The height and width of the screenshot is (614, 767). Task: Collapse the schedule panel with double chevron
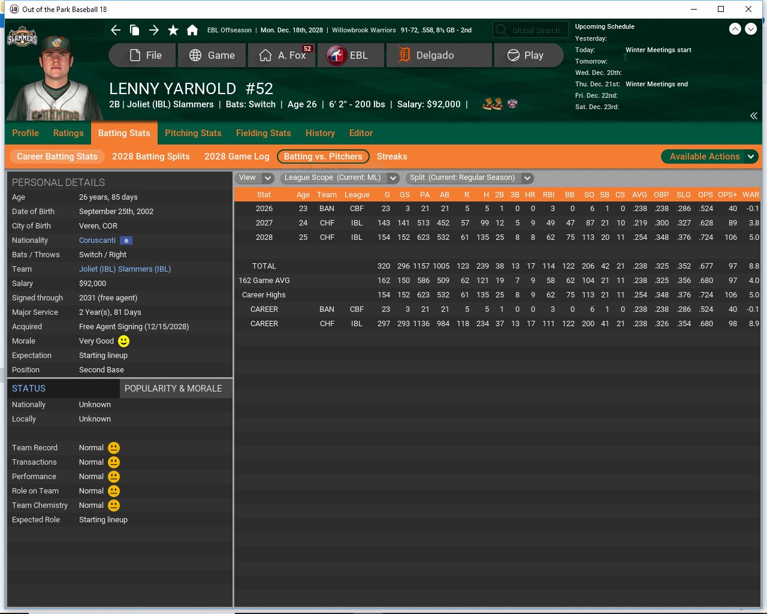(753, 116)
